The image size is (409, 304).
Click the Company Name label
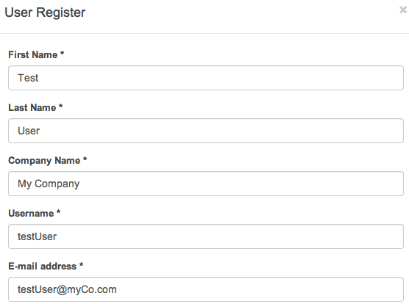44,161
